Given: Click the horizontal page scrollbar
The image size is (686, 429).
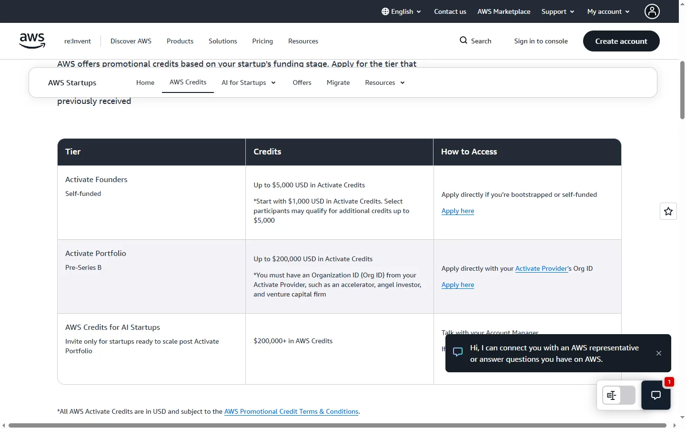Looking at the screenshot, I should [337, 425].
